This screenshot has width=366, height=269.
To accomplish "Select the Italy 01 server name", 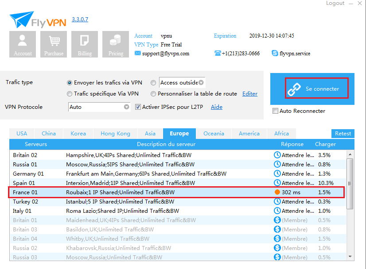I will pyautogui.click(x=22, y=211).
